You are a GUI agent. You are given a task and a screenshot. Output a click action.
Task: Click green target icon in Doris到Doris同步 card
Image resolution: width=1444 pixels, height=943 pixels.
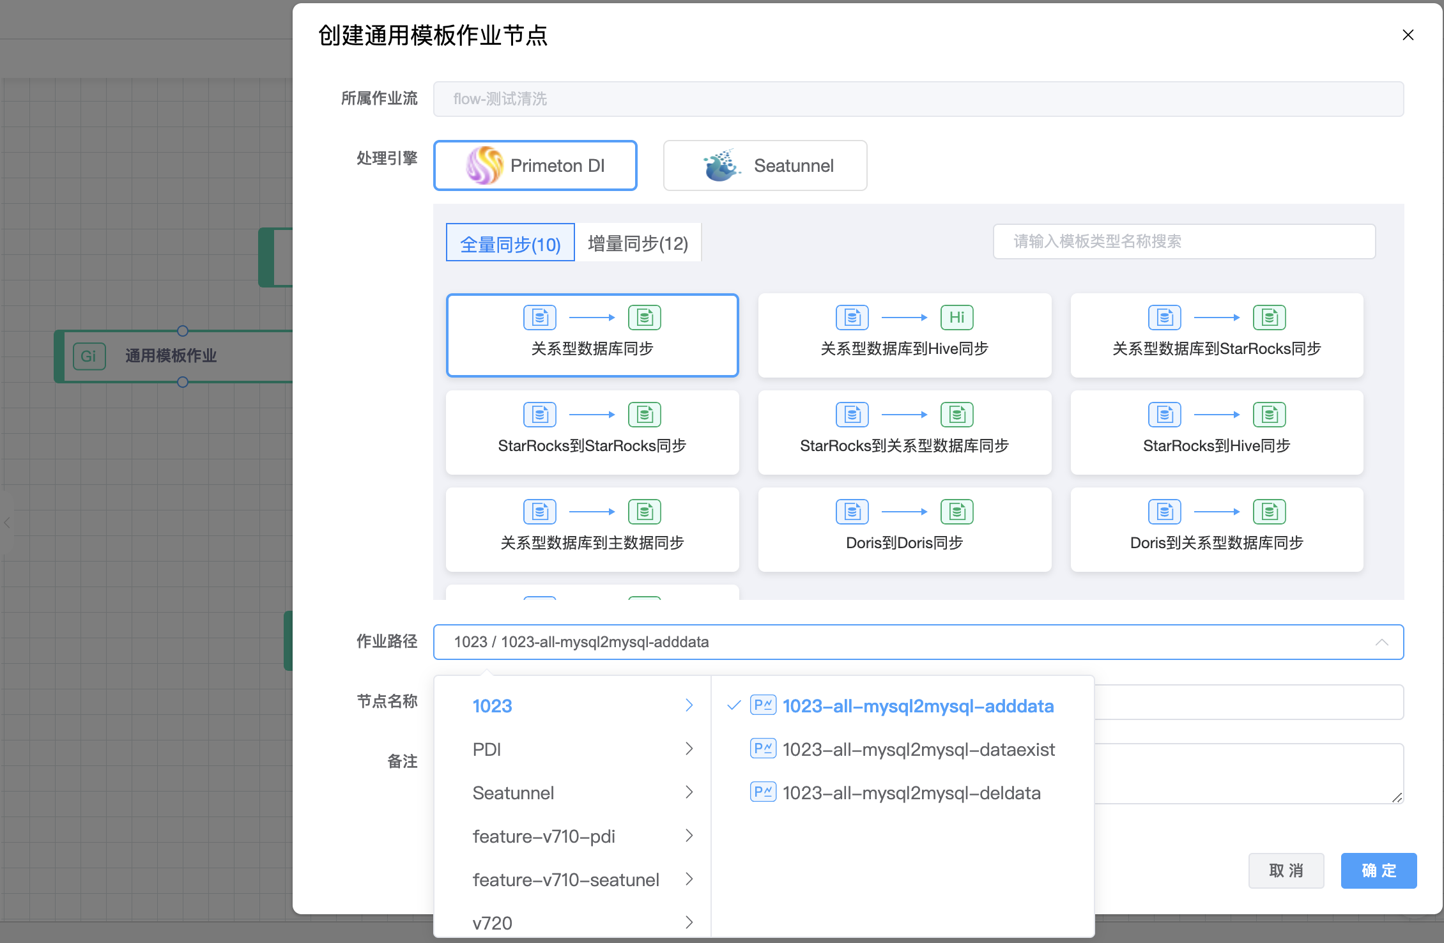956,512
